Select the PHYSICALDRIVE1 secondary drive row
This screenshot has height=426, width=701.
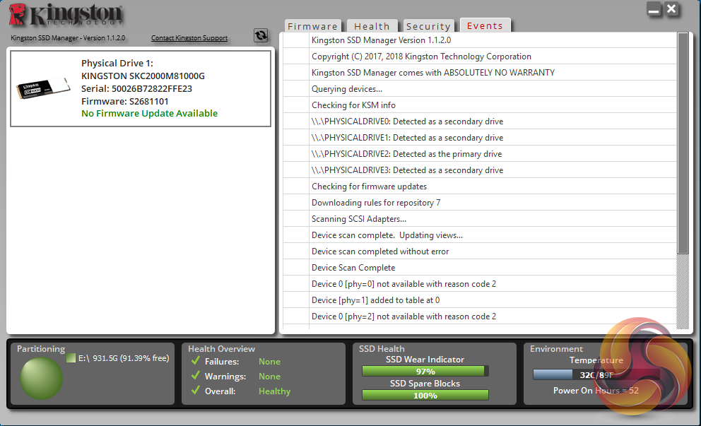pos(480,138)
